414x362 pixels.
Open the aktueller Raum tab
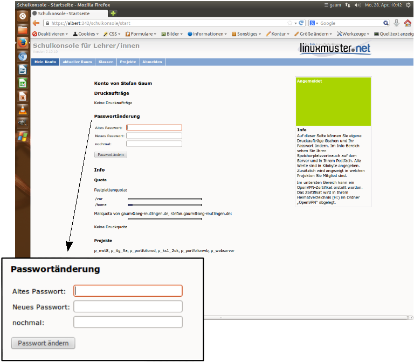[77, 62]
